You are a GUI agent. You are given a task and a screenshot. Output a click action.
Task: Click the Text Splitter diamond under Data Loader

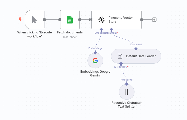point(121,64)
